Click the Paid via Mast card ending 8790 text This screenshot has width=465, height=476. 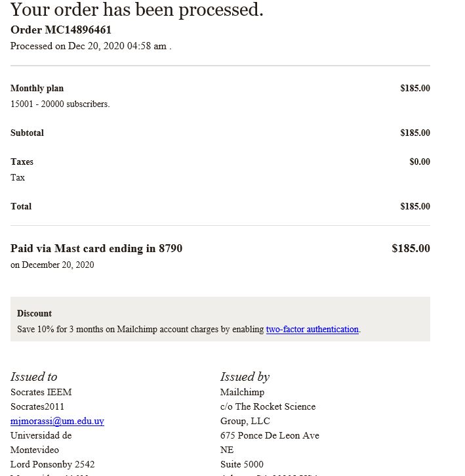click(96, 249)
